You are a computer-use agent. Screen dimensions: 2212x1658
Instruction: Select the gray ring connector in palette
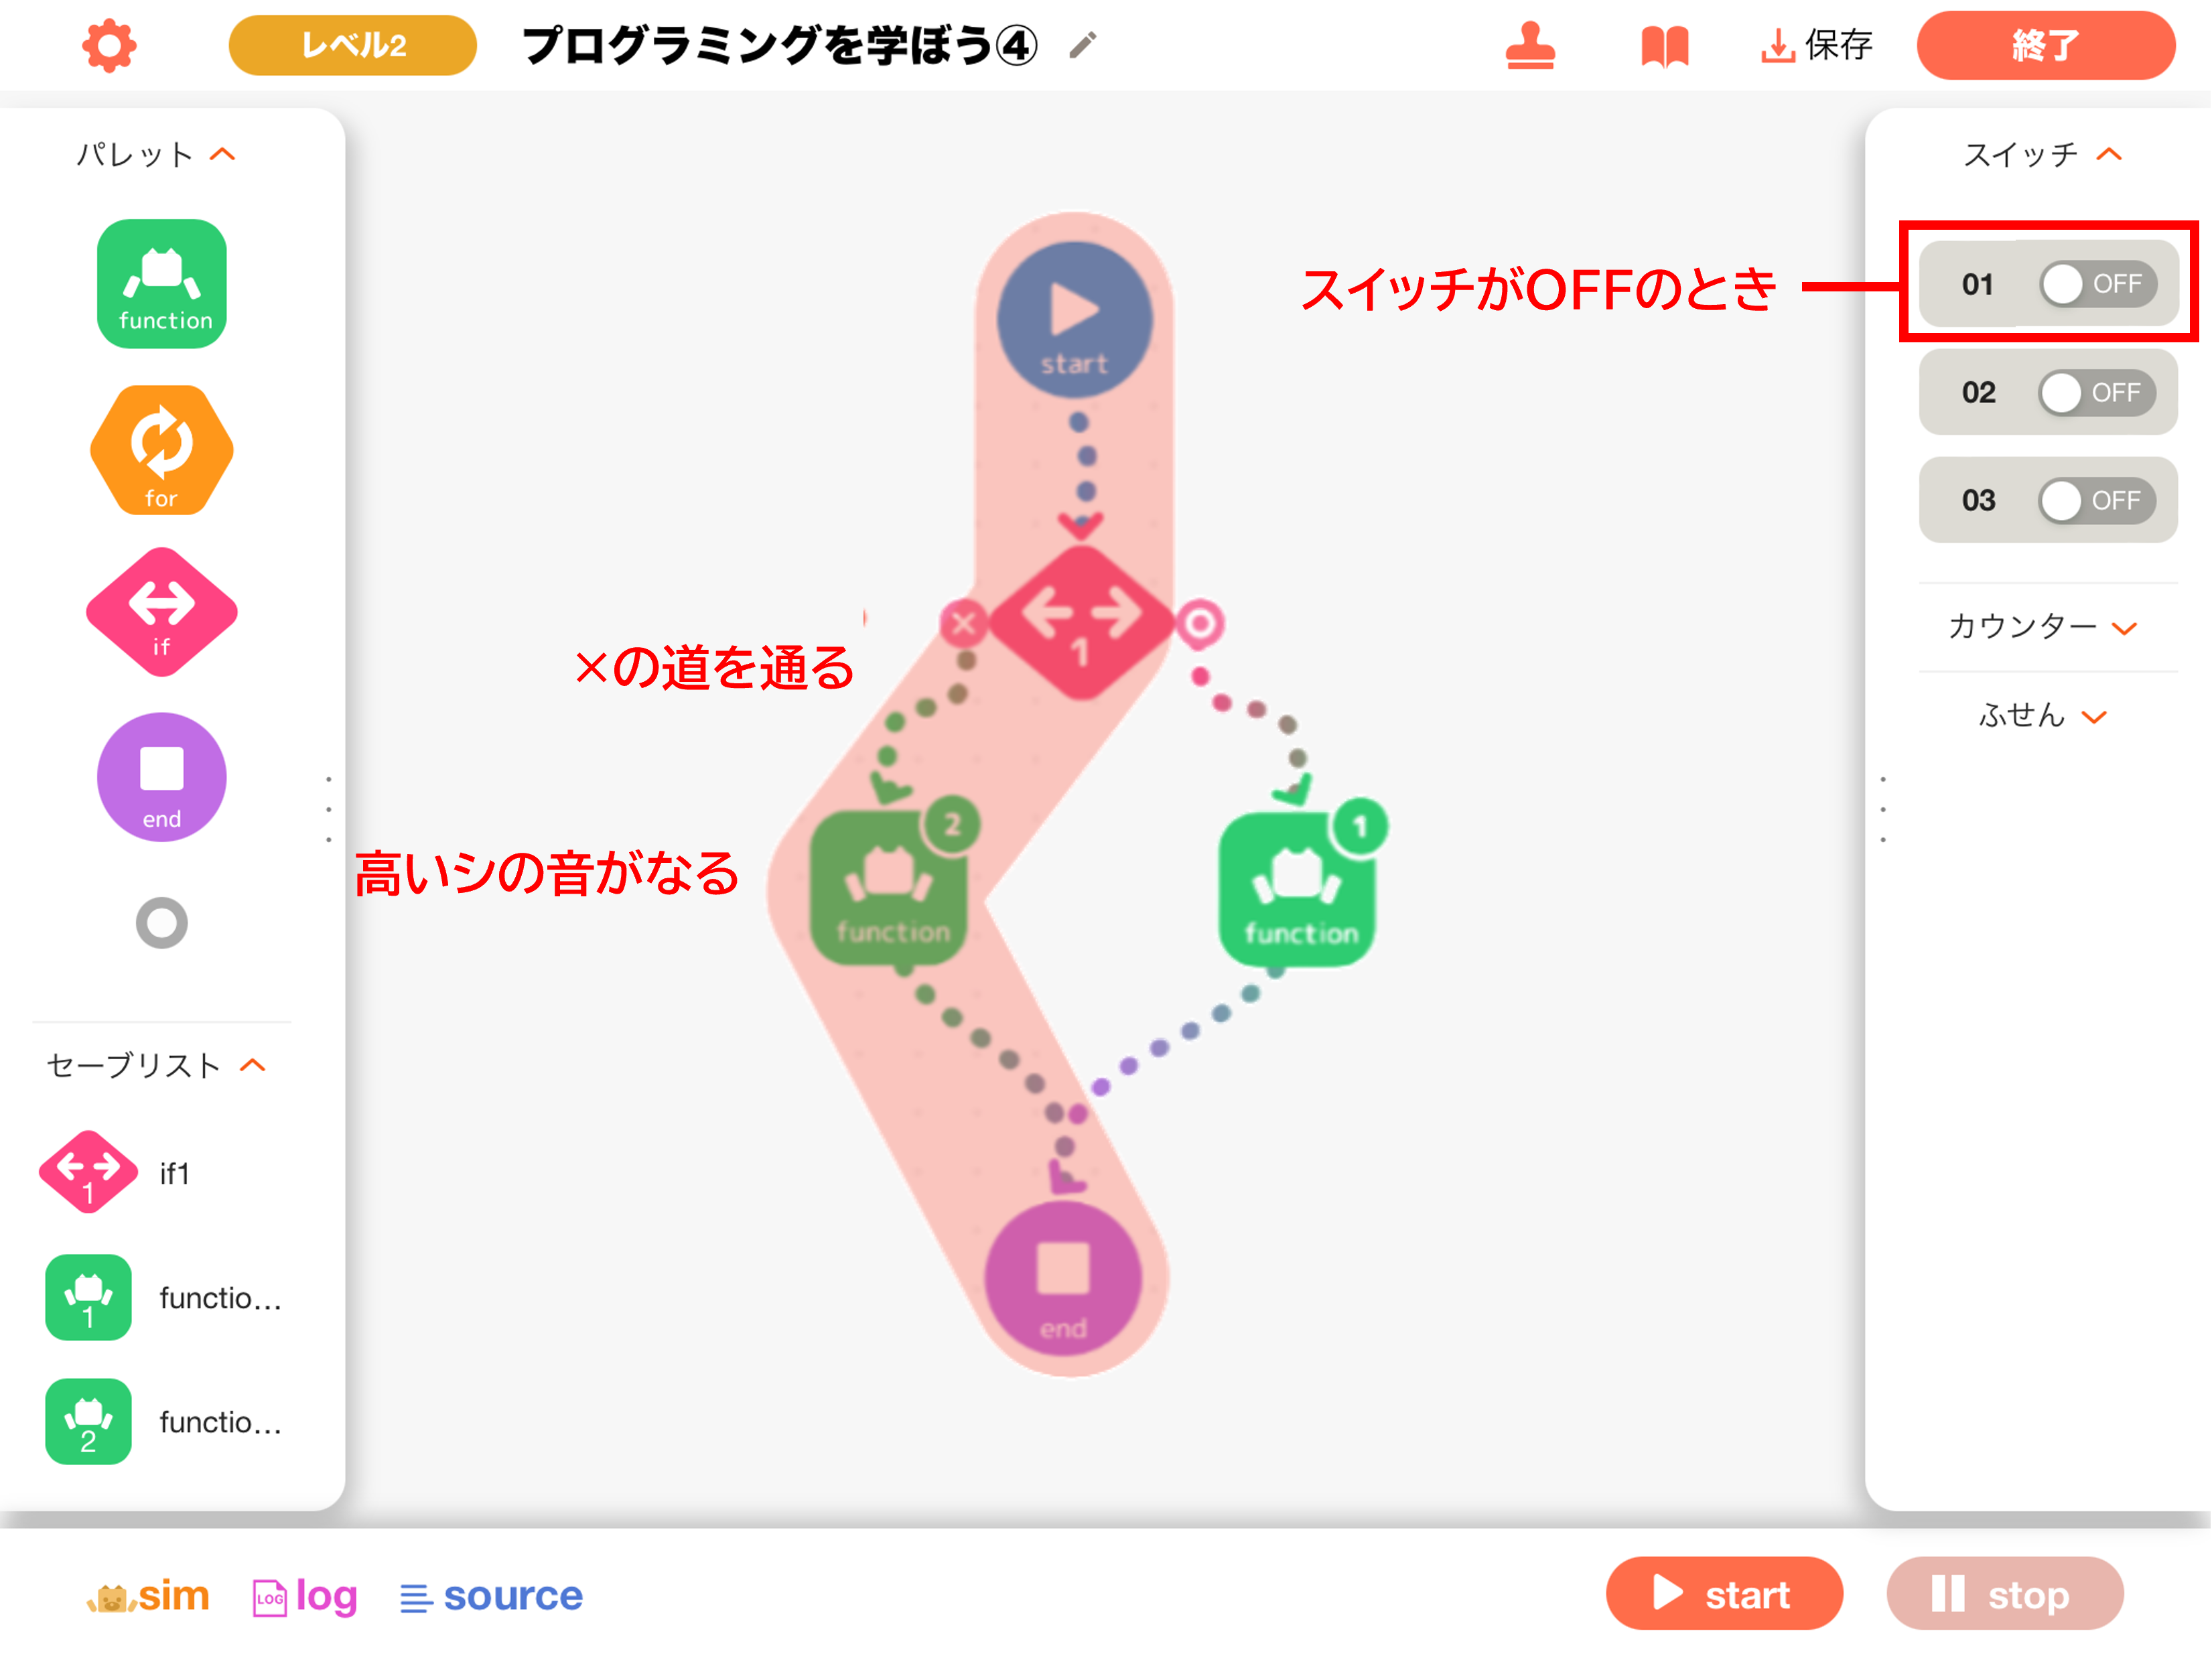(x=162, y=923)
